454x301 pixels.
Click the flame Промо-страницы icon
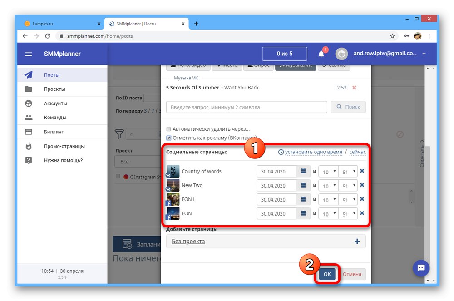(x=28, y=146)
